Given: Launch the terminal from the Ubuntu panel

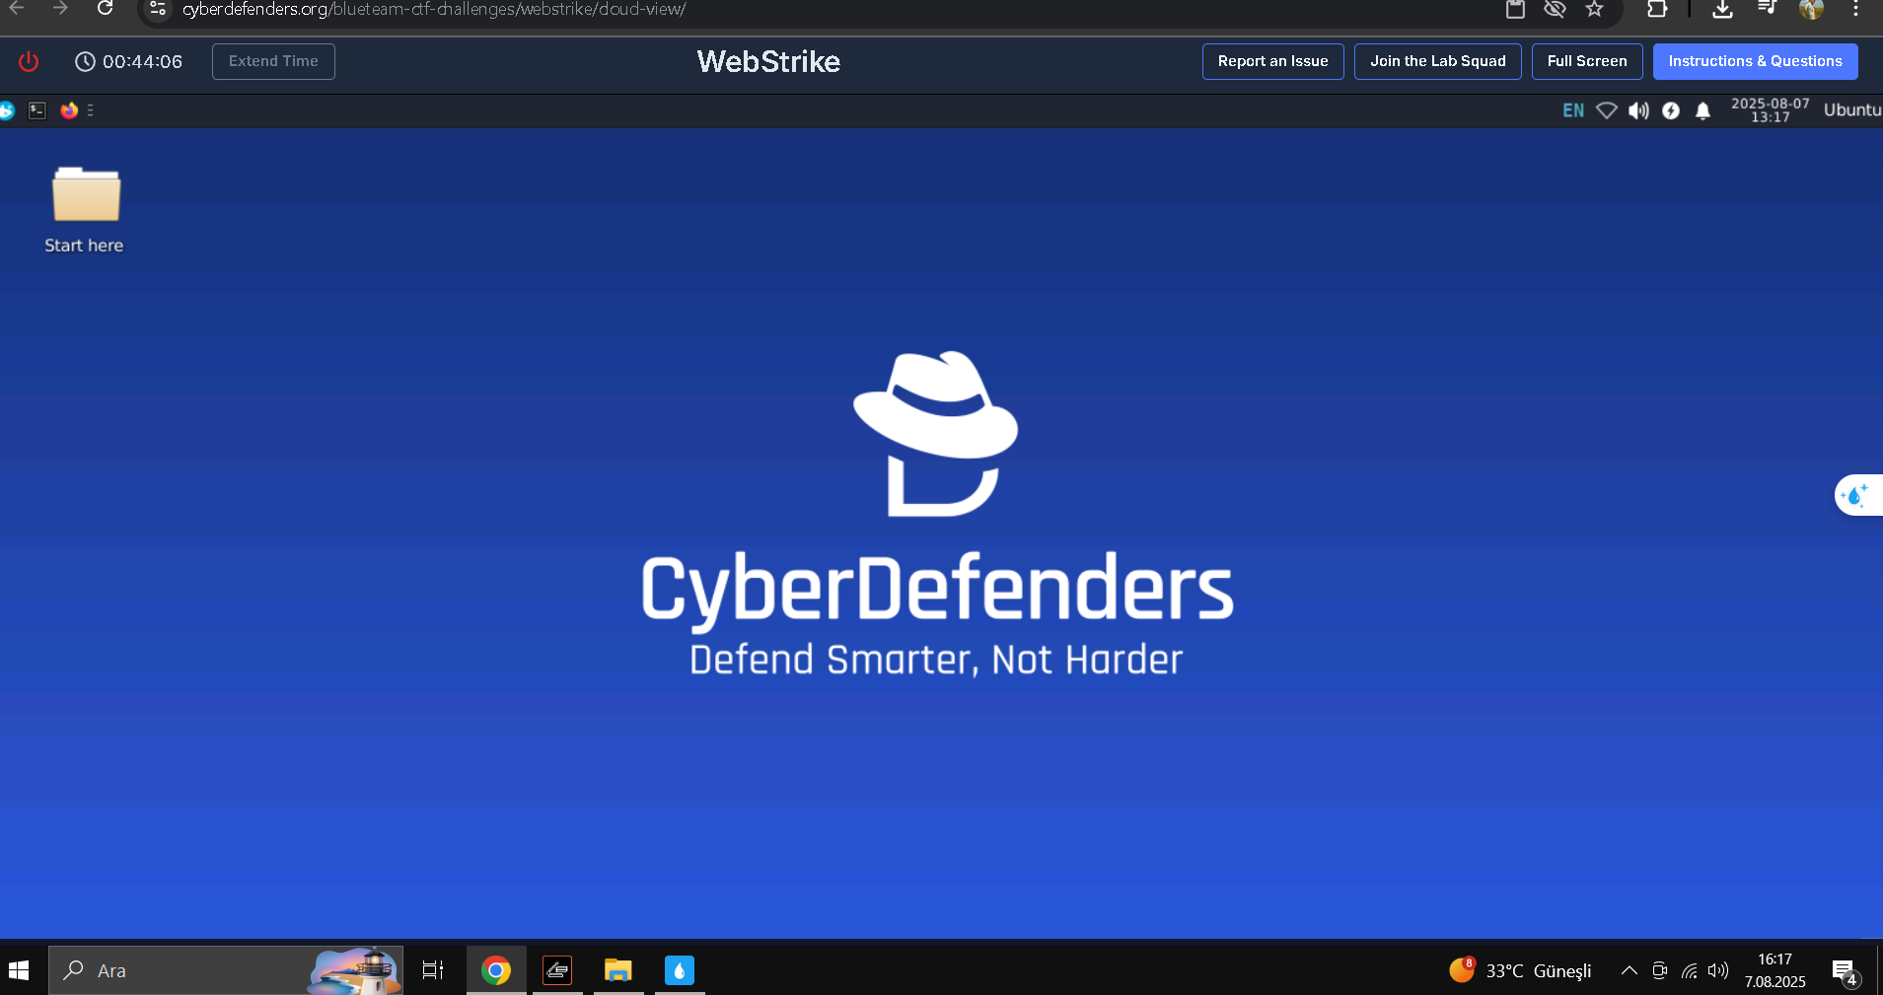Looking at the screenshot, I should coord(37,110).
